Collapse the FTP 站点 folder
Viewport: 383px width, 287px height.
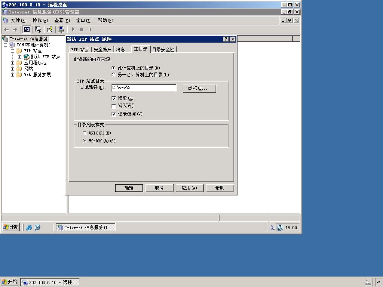coord(12,51)
